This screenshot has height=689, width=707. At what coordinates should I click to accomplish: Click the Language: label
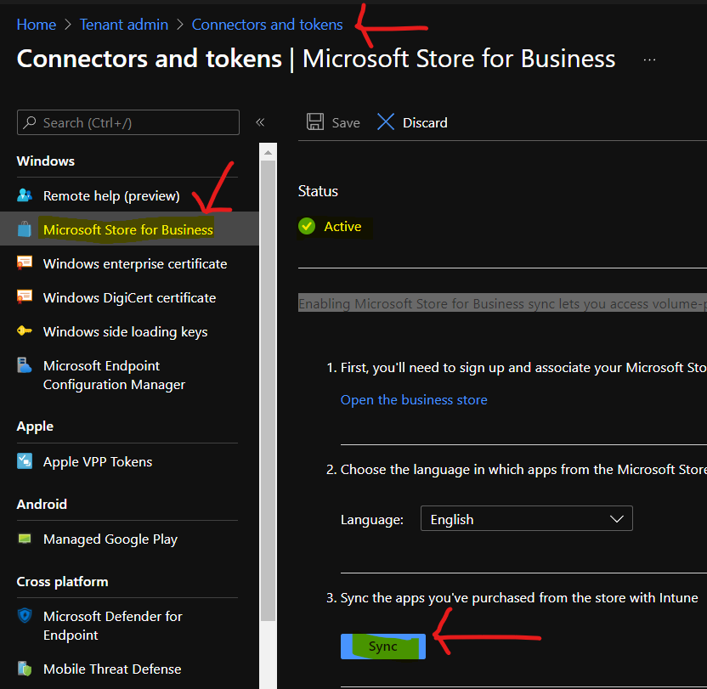point(372,519)
